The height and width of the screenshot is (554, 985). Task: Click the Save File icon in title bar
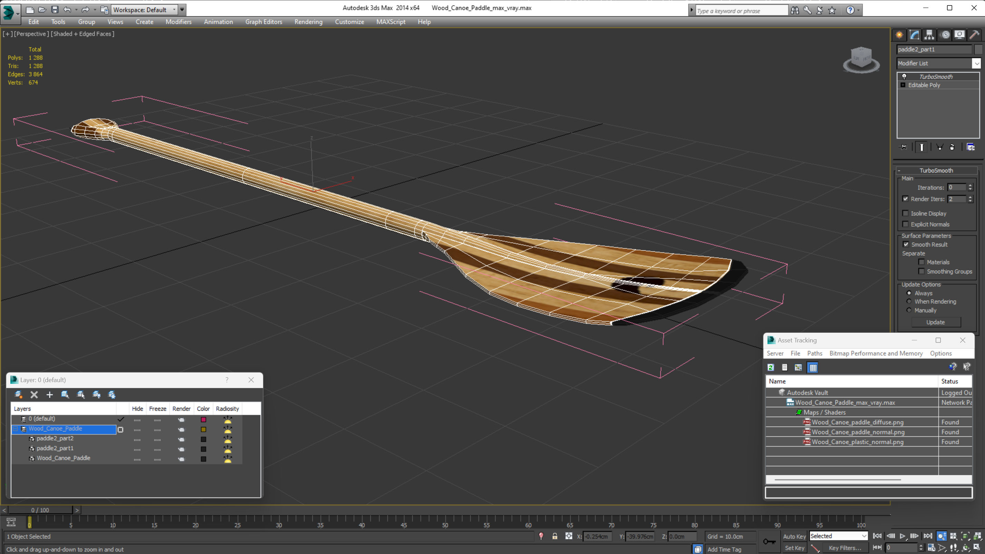[x=55, y=10]
